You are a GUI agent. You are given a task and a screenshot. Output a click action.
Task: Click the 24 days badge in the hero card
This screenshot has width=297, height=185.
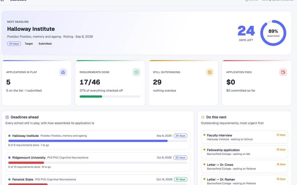coord(14,44)
